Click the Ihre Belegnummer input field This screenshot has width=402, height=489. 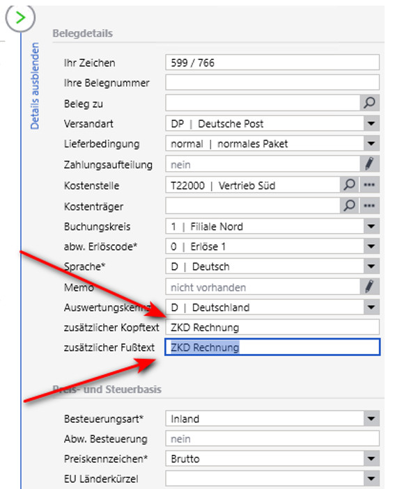[272, 83]
